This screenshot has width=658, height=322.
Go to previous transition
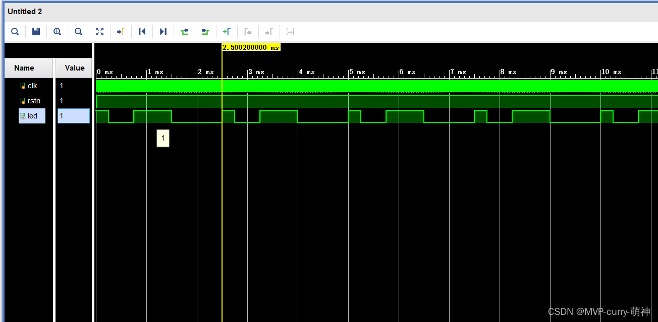pyautogui.click(x=184, y=32)
